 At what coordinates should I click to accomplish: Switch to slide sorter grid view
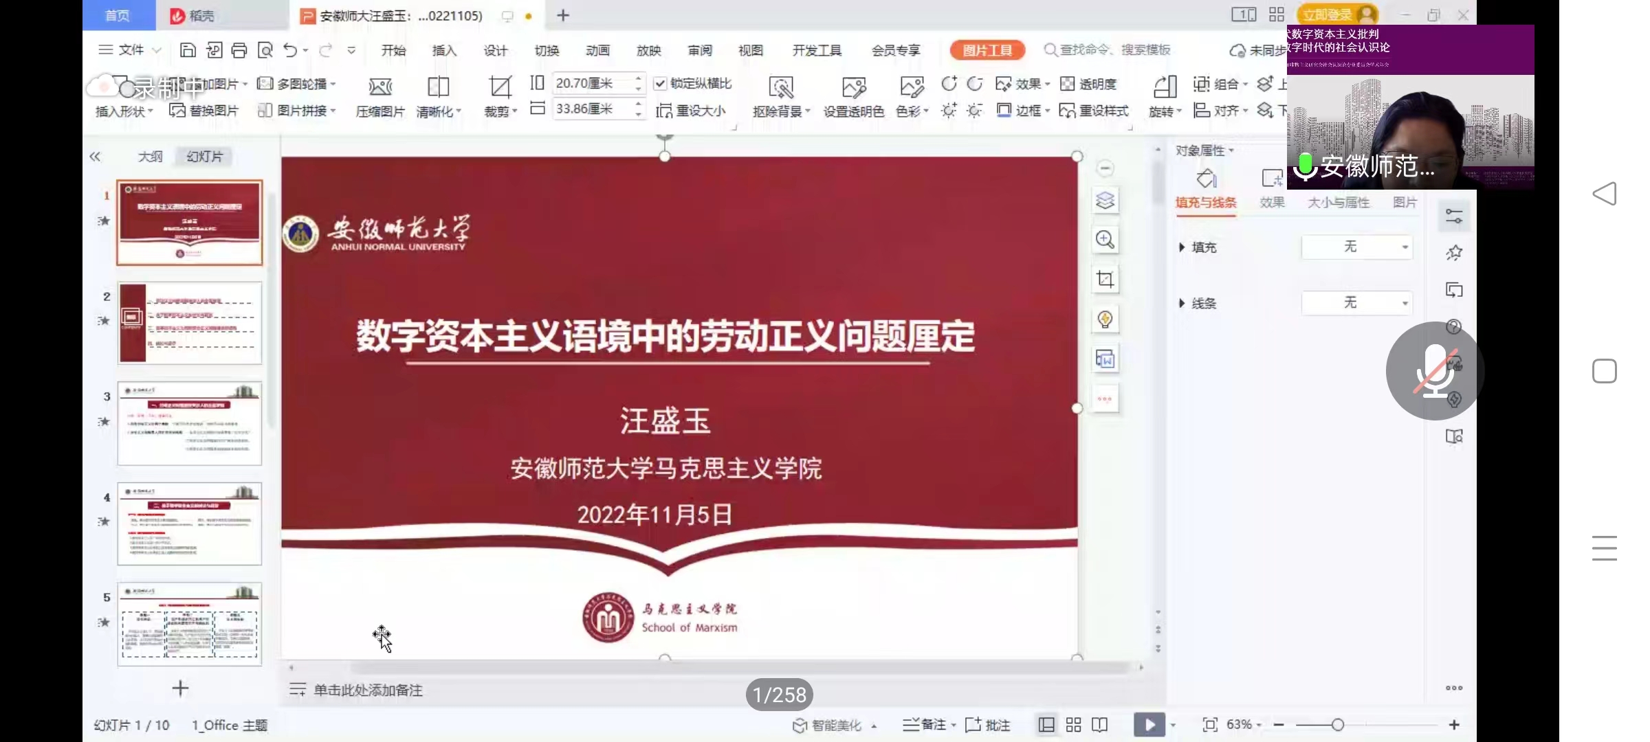[x=1073, y=725]
